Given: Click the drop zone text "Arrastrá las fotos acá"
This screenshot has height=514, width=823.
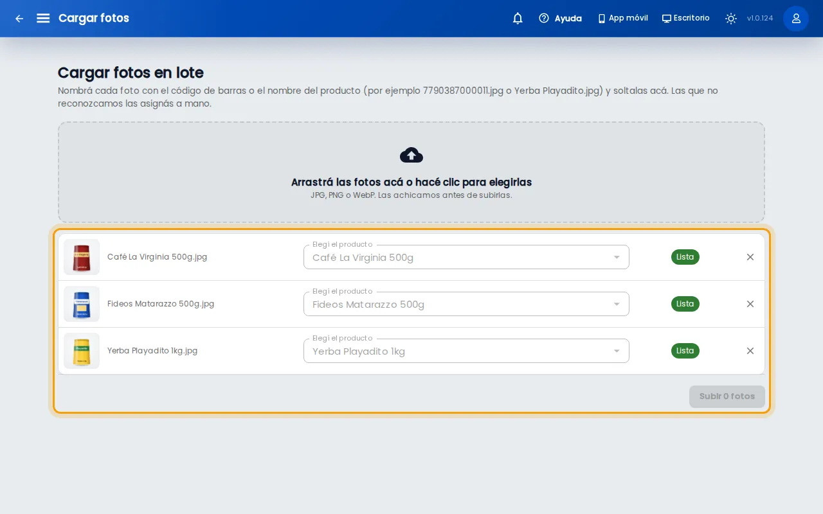Looking at the screenshot, I should click(x=347, y=182).
